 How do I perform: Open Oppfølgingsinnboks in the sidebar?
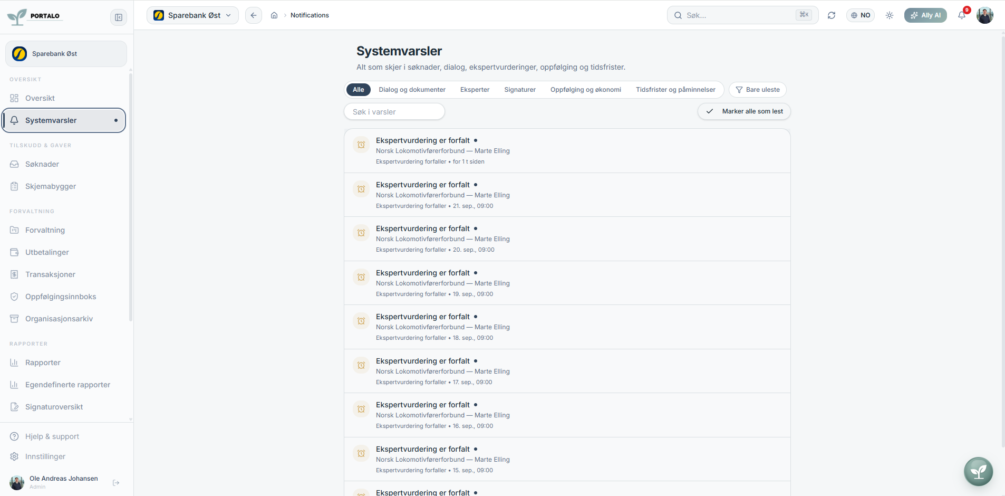tap(64, 297)
